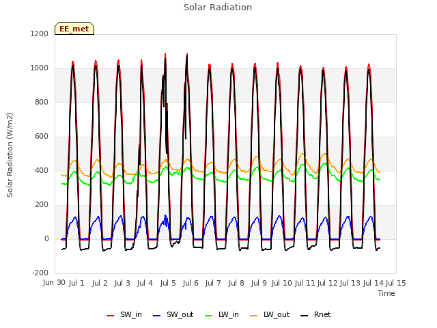Click the Jul 15 x-axis tick label
Screen dimensions: 437x328
pos(396,283)
